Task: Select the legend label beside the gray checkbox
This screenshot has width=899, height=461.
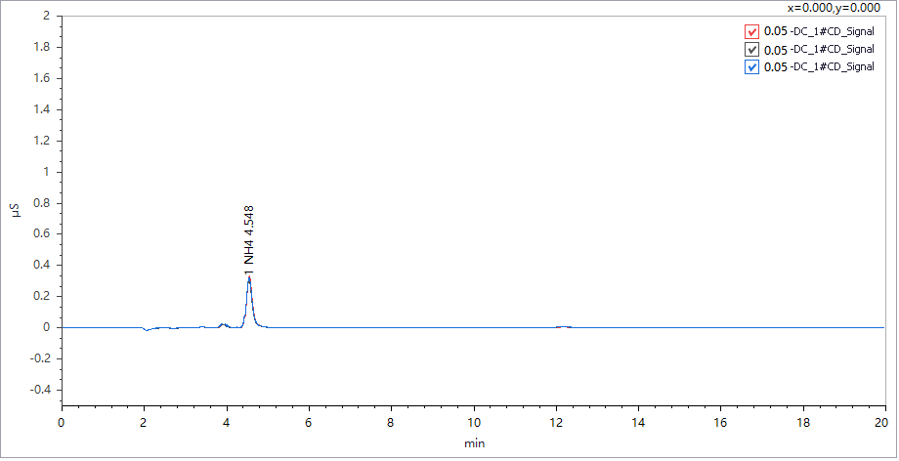Action: [x=819, y=49]
